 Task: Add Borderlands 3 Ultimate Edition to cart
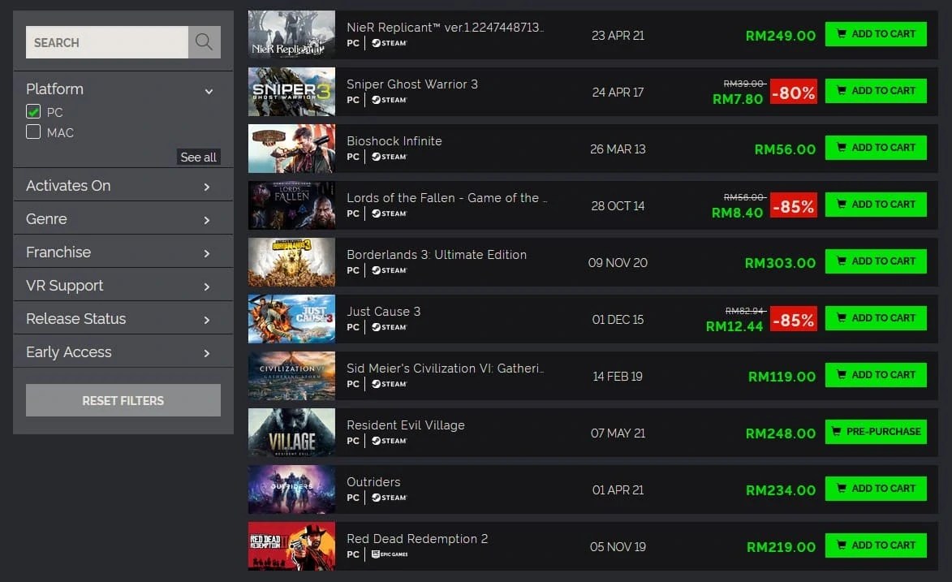(x=876, y=261)
